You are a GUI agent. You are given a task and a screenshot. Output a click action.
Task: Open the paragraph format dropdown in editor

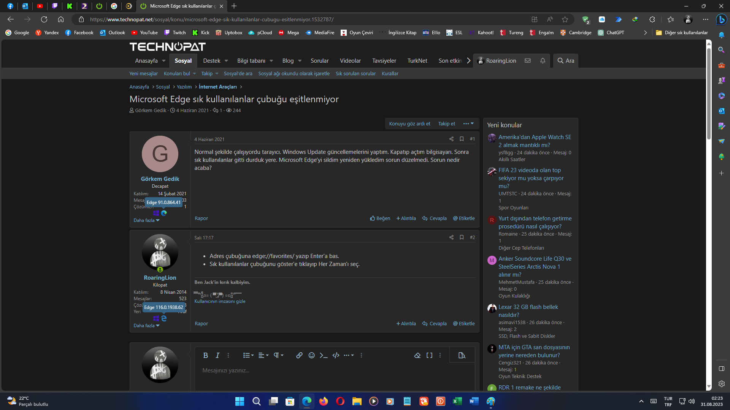coord(279,355)
